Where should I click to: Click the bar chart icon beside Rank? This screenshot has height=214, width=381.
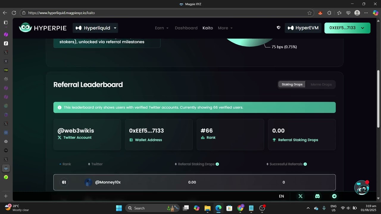[203, 138]
